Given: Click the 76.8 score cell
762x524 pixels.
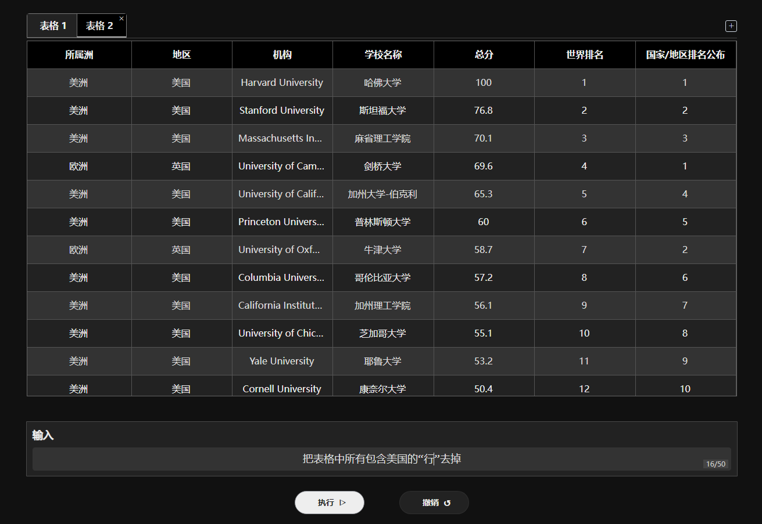Looking at the screenshot, I should coord(484,111).
